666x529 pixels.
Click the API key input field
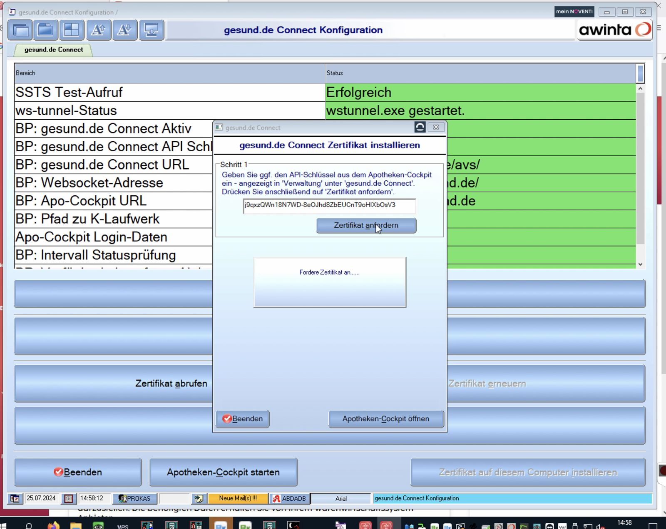tap(329, 205)
